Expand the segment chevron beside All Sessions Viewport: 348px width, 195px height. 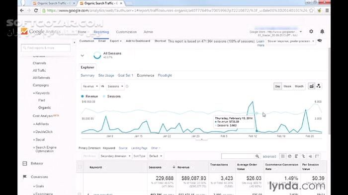click(x=83, y=55)
